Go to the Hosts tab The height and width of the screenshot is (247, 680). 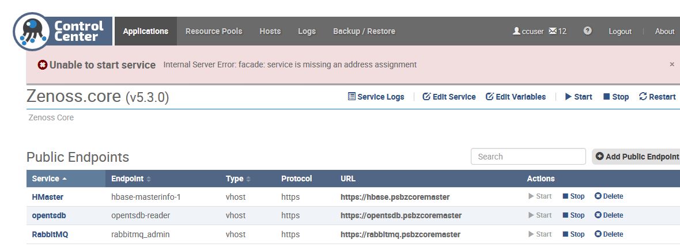(270, 31)
